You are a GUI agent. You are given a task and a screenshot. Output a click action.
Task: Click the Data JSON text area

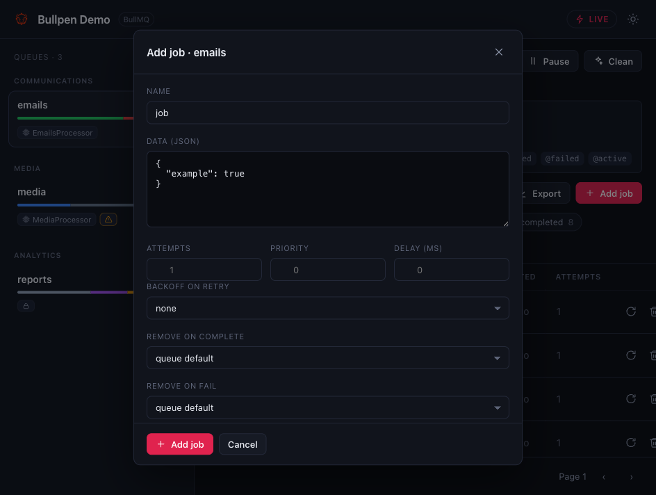pos(327,189)
